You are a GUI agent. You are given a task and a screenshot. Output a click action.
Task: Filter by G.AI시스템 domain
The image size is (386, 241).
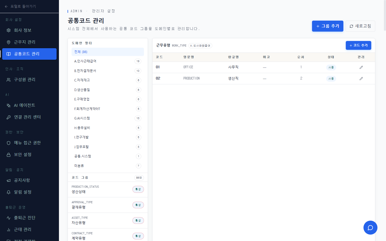point(108,118)
